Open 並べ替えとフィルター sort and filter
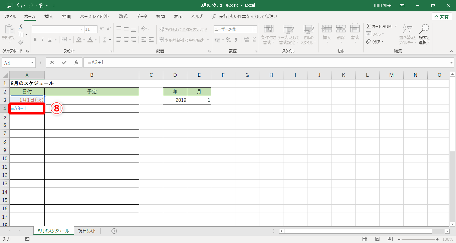Image resolution: width=456 pixels, height=243 pixels. coord(408,35)
